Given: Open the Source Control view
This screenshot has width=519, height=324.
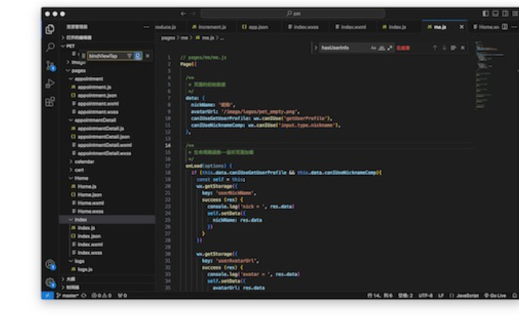Looking at the screenshot, I should coord(50,66).
